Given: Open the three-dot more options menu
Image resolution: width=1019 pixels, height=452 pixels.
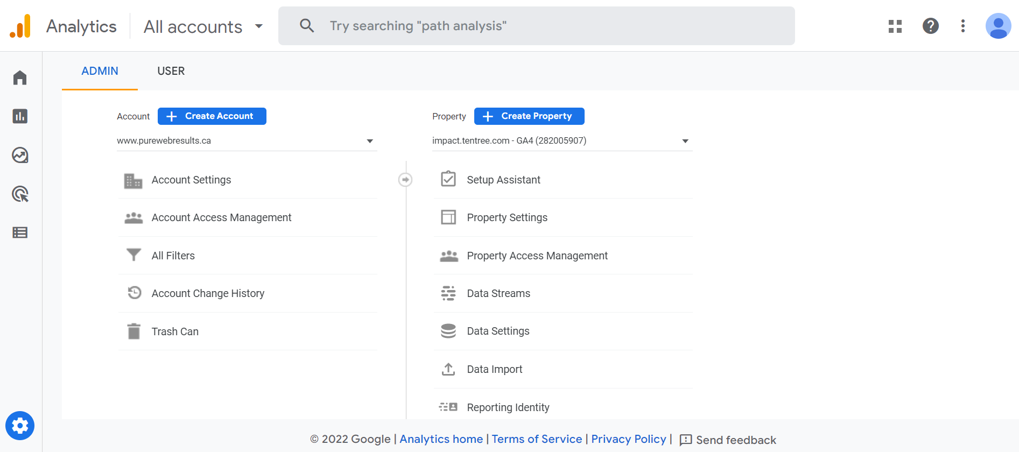Looking at the screenshot, I should click(963, 26).
